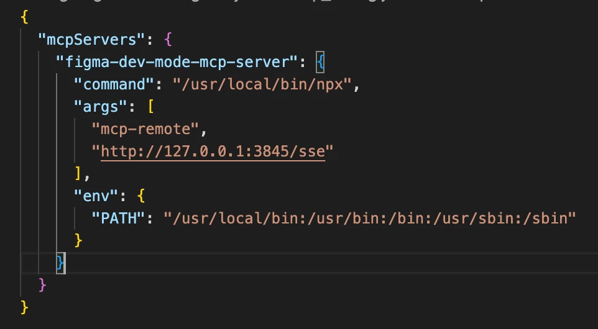
Task: Click the "command" key
Action: coord(114,84)
